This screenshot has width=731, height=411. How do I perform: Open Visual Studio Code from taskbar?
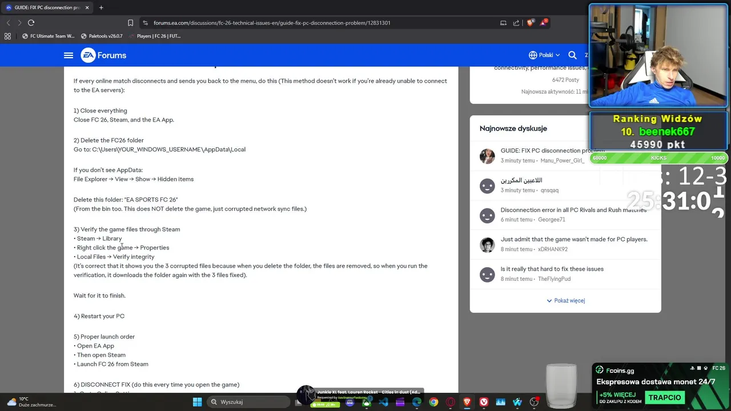pos(383,402)
